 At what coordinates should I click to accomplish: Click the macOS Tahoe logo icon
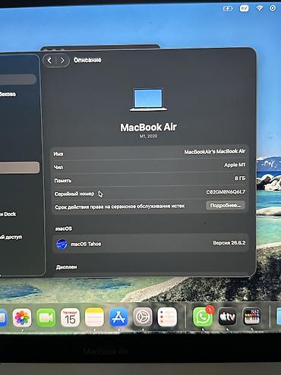coord(62,244)
